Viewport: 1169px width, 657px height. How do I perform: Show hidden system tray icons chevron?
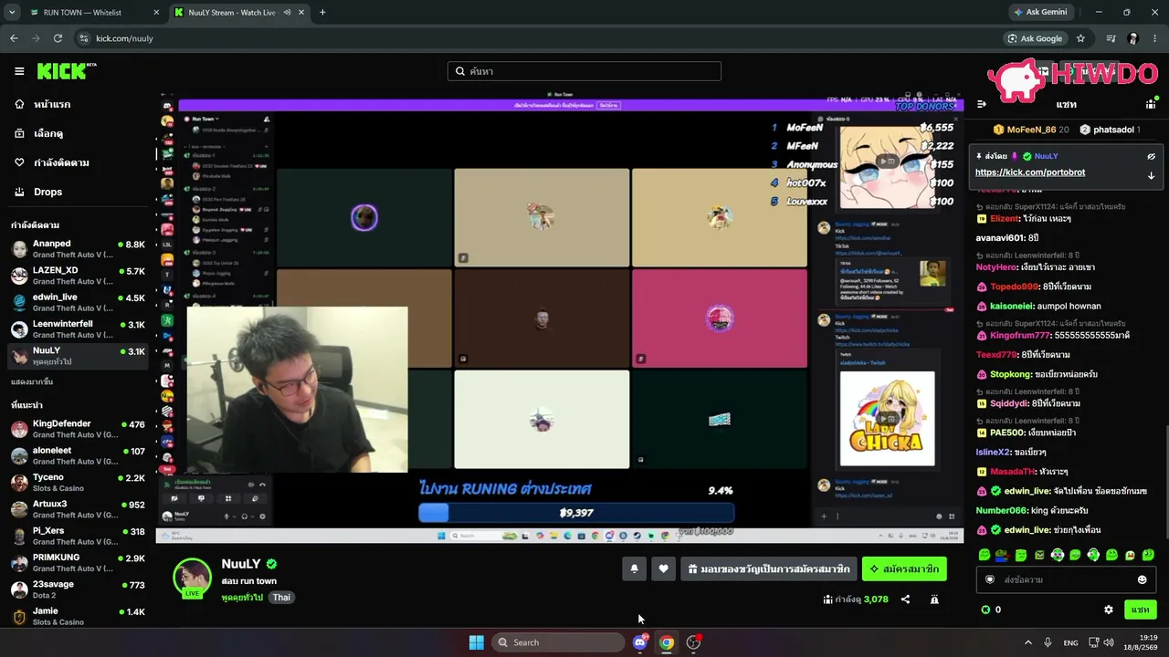(1027, 642)
